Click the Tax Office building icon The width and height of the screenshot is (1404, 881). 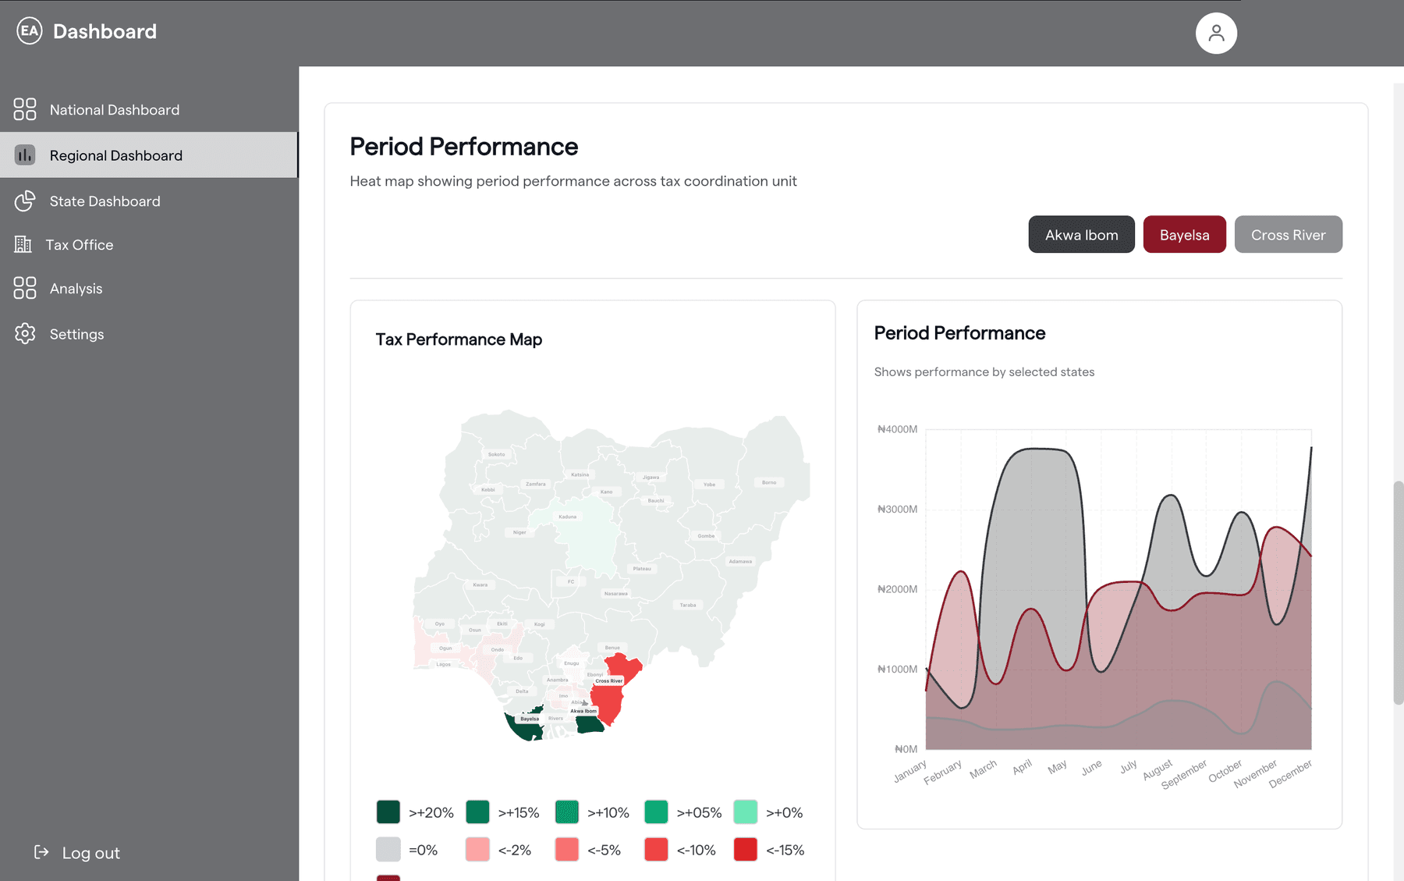[x=23, y=244]
